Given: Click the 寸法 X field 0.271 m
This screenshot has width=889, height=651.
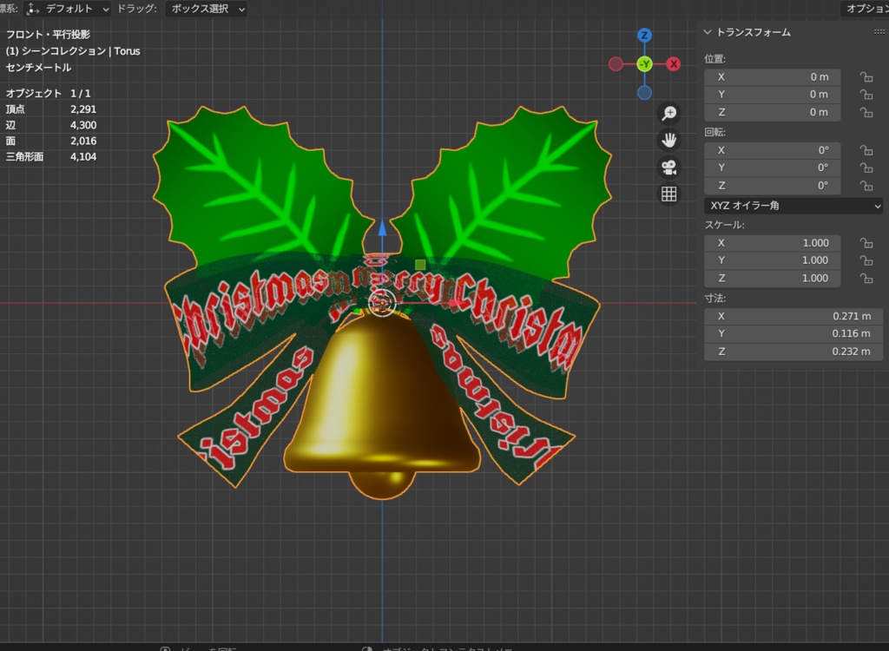Looking at the screenshot, I should [794, 317].
